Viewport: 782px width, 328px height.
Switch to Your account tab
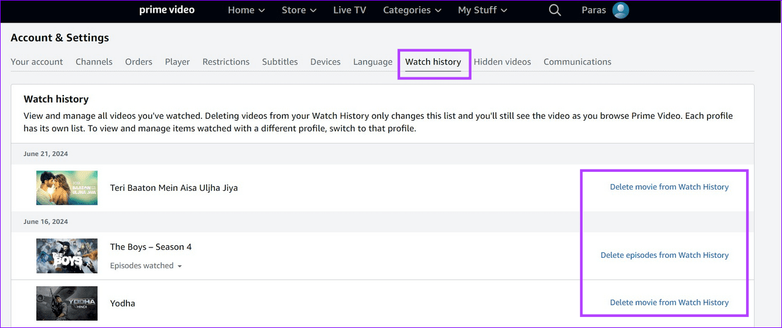point(37,62)
